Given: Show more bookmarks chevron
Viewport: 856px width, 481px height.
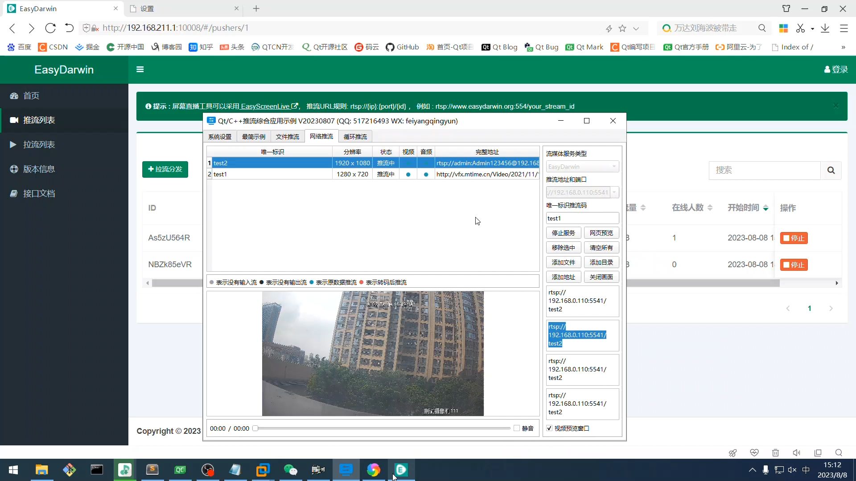Looking at the screenshot, I should point(843,47).
